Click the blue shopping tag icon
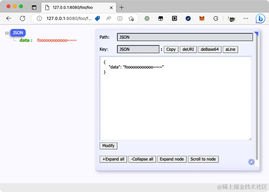Viewport: 269px width, 192px height. (97, 18)
